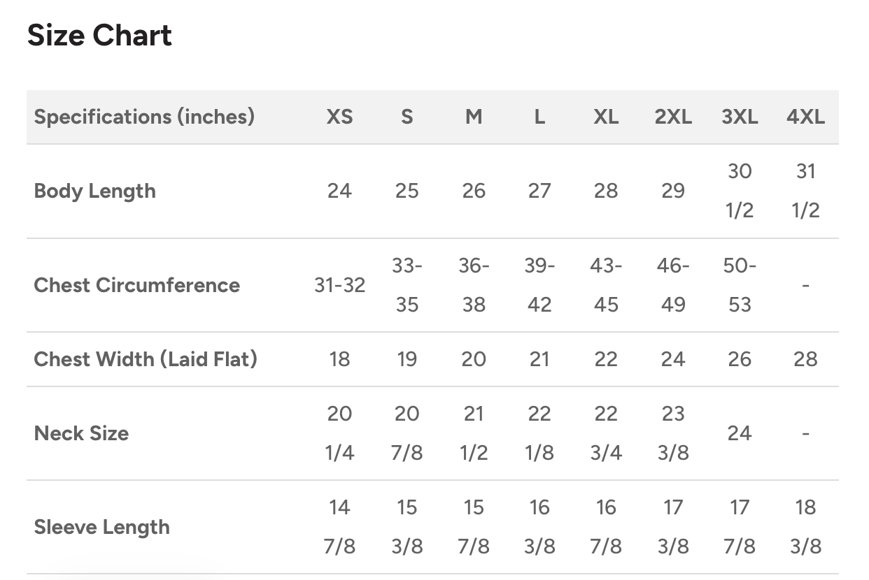The image size is (869, 580).
Task: Click the 18 3/8 sleeve length cell
Action: coord(805,527)
